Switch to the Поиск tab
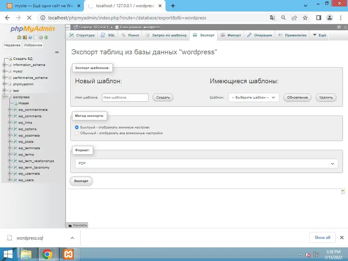 (x=130, y=35)
